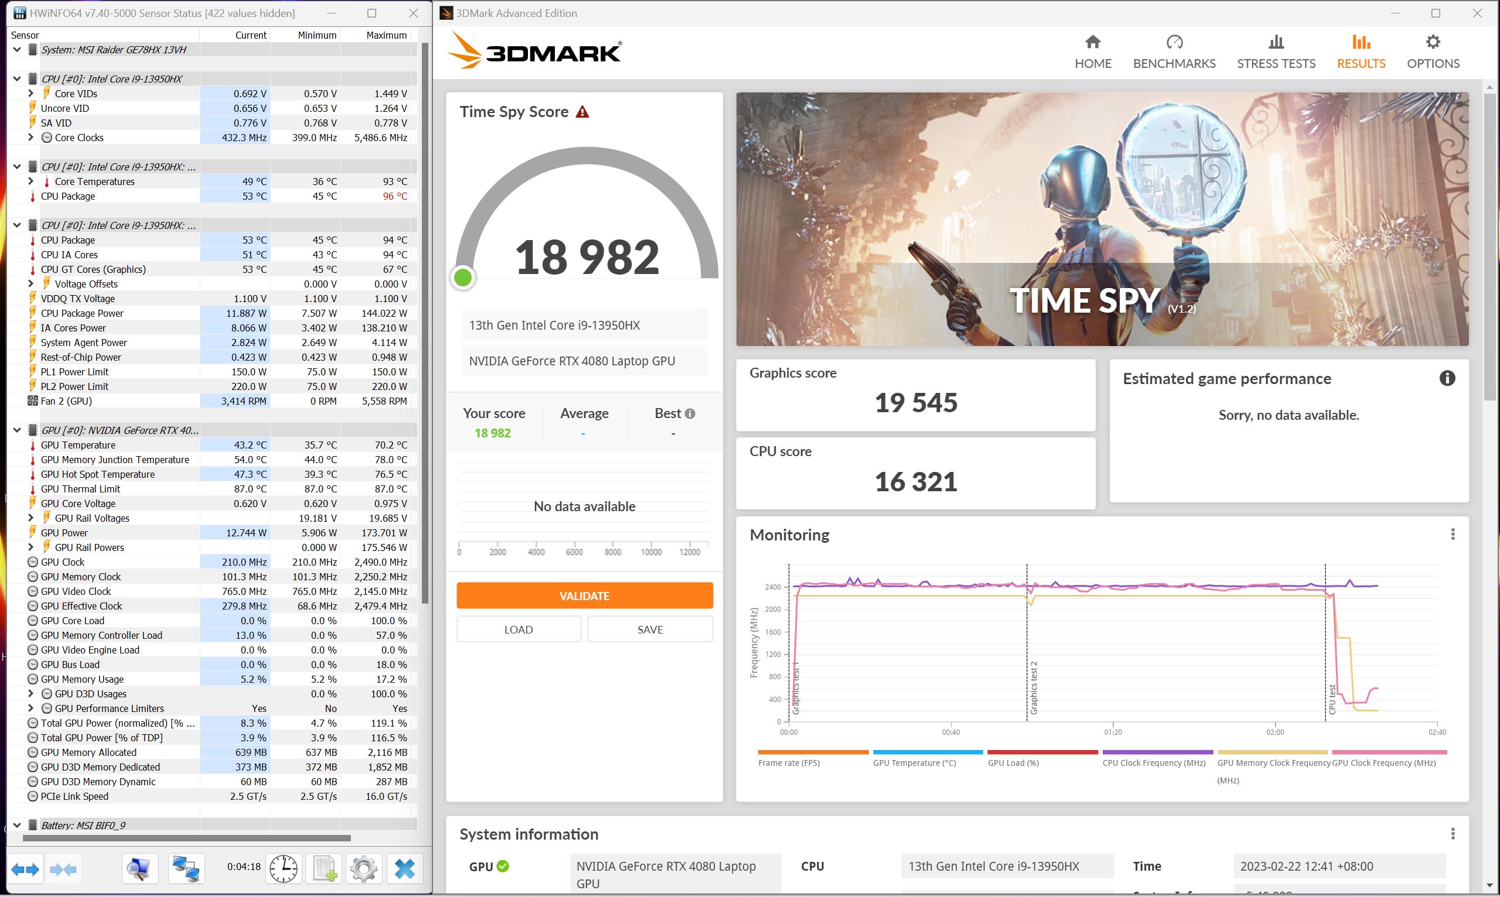The width and height of the screenshot is (1500, 897).
Task: Click the LOAD button
Action: (x=519, y=629)
